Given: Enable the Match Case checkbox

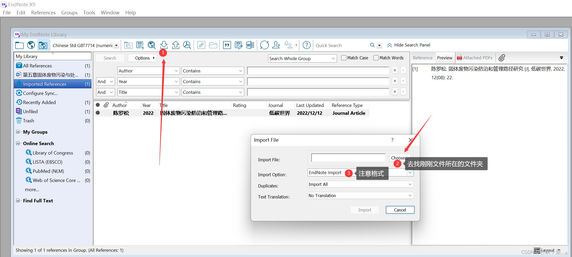Looking at the screenshot, I should coord(344,58).
